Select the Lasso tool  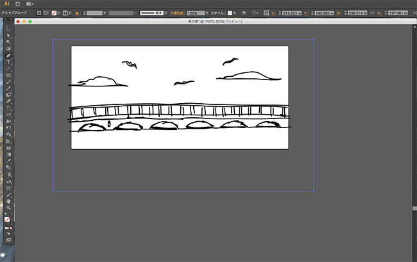point(8,49)
